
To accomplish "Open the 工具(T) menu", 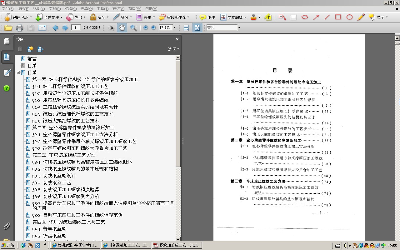I will [x=102, y=9].
